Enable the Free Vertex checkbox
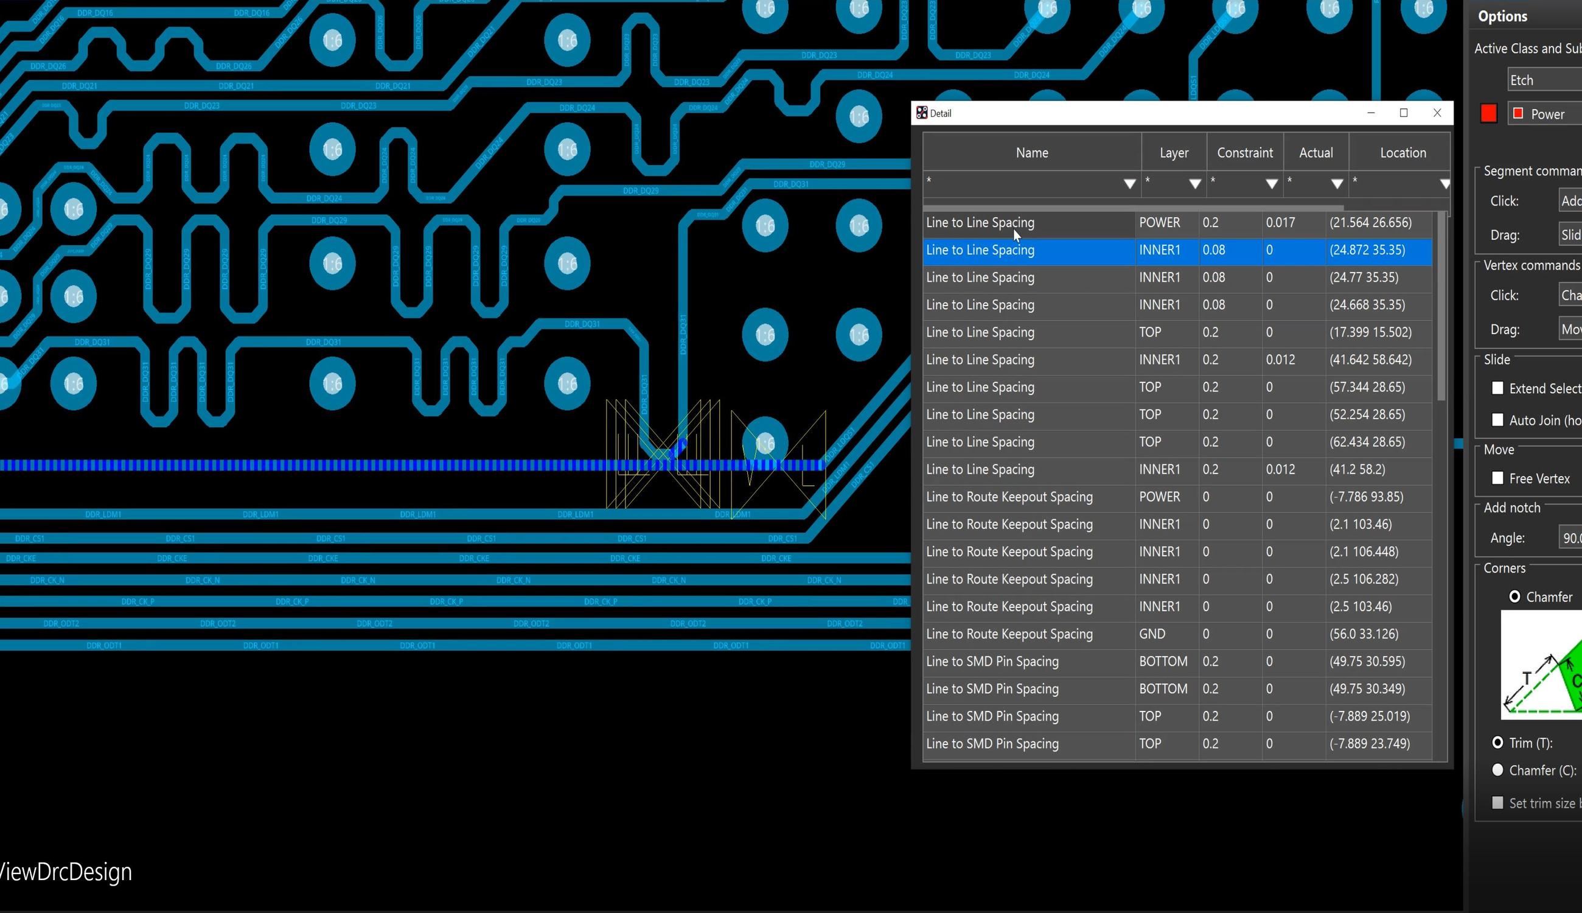The image size is (1582, 913). coord(1497,478)
